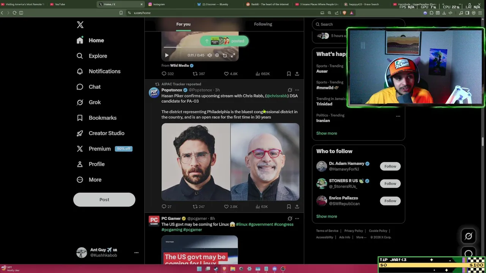Click the X logo in the sidebar
486x273 pixels.
80,25
